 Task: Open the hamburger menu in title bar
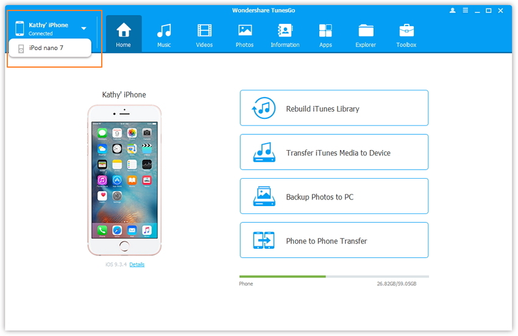pos(465,10)
